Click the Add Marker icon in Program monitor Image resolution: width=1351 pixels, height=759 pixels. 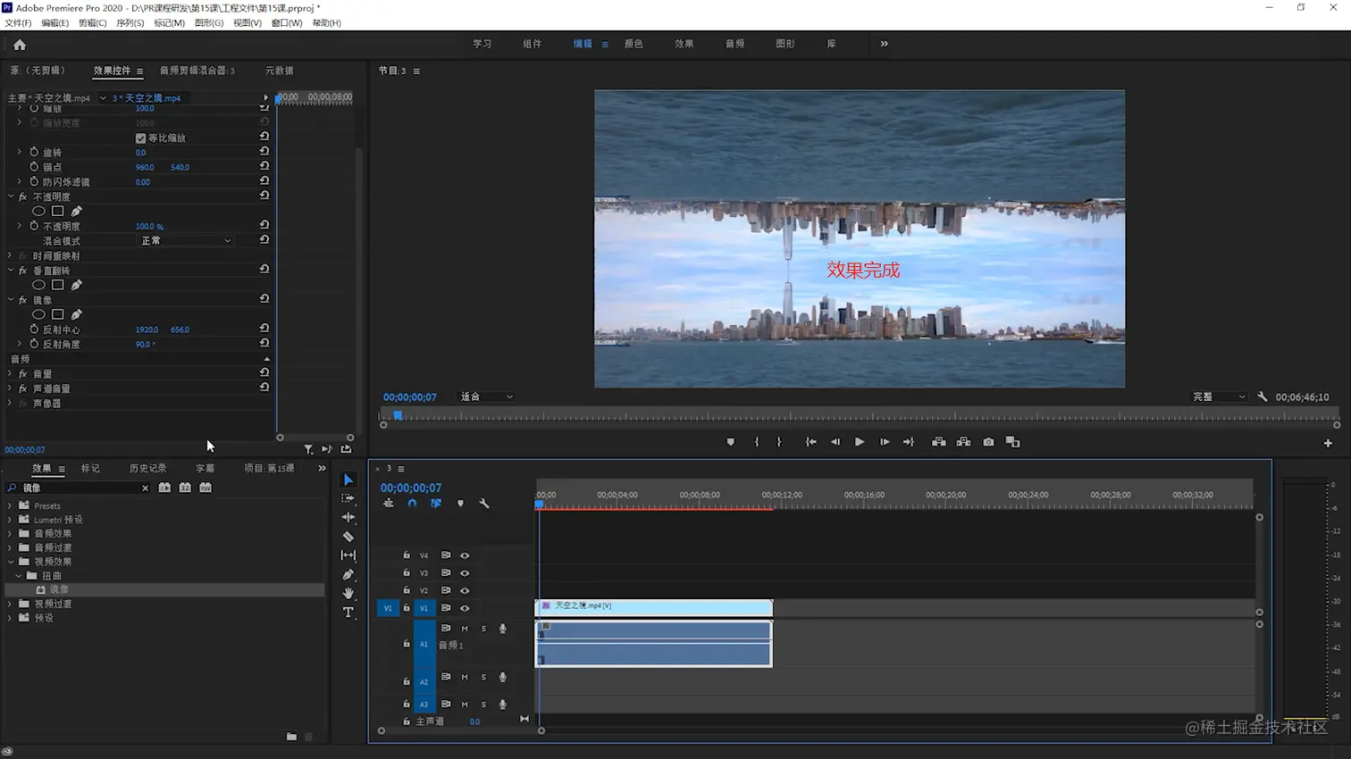click(730, 442)
